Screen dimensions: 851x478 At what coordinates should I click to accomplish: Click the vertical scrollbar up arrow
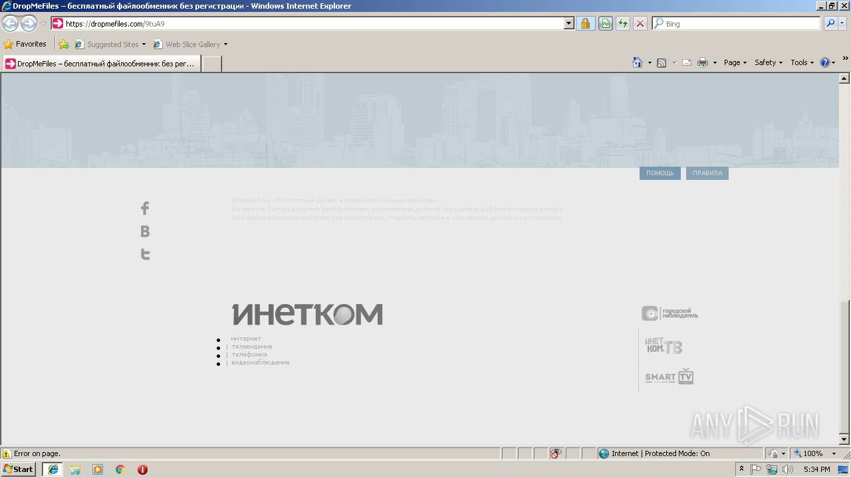844,78
